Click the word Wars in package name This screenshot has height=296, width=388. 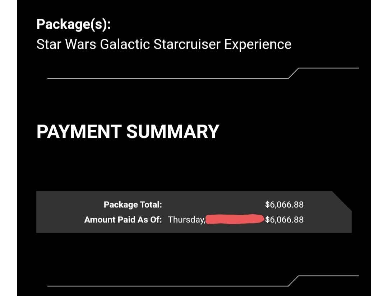[80, 44]
